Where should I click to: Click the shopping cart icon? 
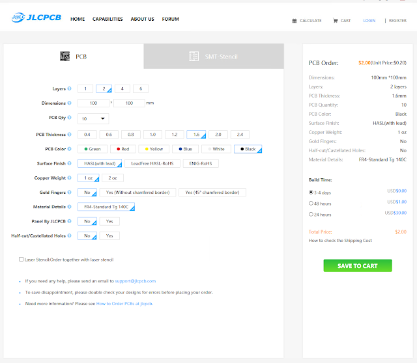click(336, 20)
